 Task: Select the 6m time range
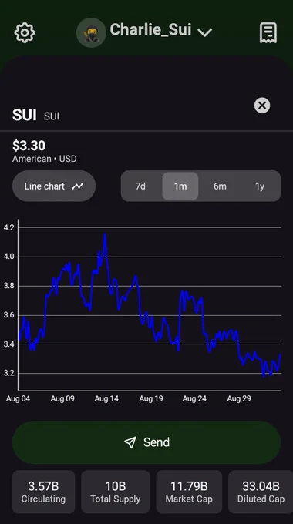[x=220, y=186]
